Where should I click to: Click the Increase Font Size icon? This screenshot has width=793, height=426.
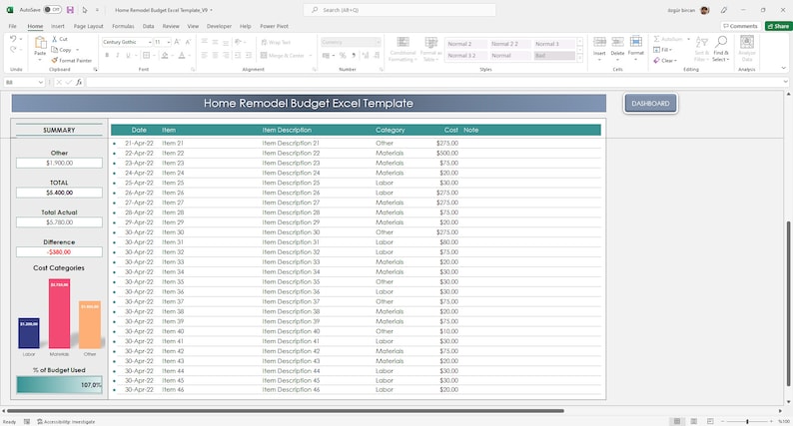tap(178, 42)
